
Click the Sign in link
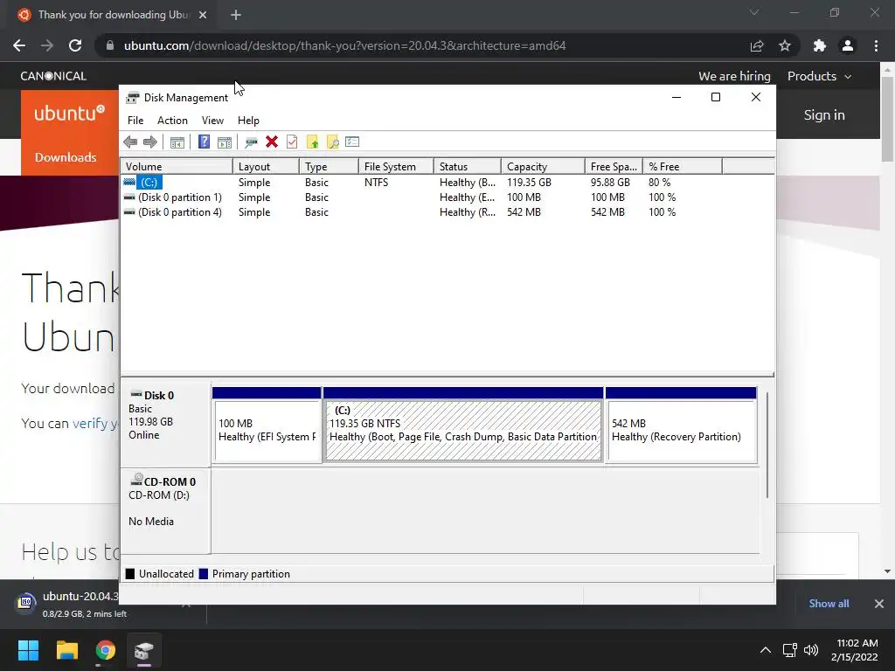824,114
